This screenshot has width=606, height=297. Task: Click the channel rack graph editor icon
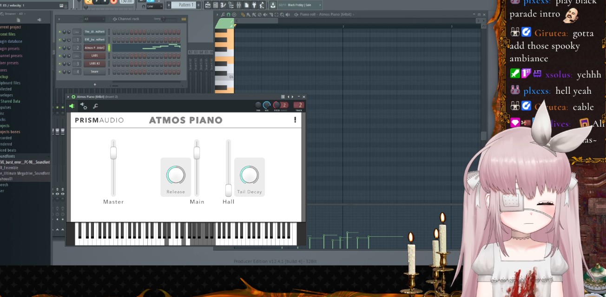pyautogui.click(x=184, y=19)
